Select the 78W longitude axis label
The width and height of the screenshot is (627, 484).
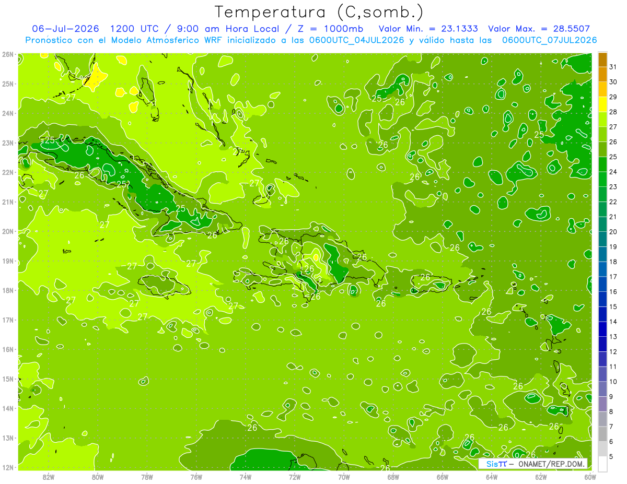coord(147,477)
